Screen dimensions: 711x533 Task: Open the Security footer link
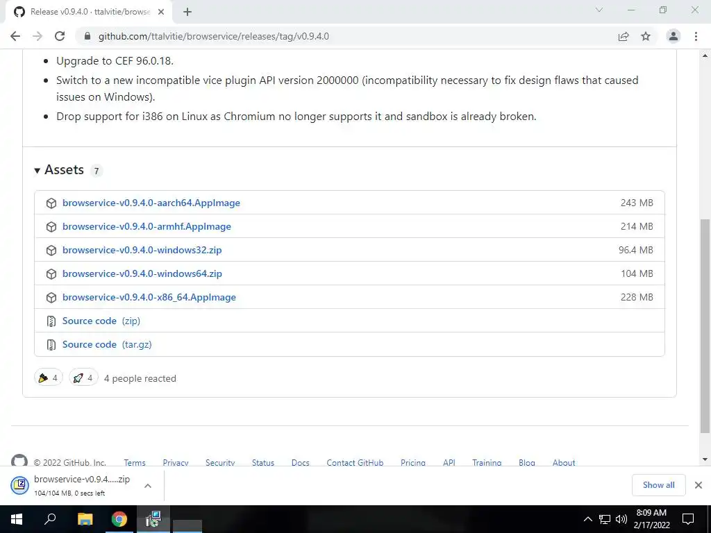click(220, 462)
